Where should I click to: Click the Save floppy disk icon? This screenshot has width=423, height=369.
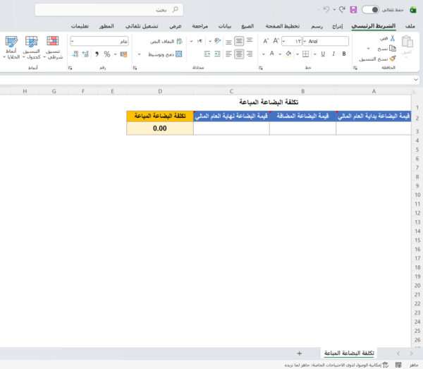point(353,10)
